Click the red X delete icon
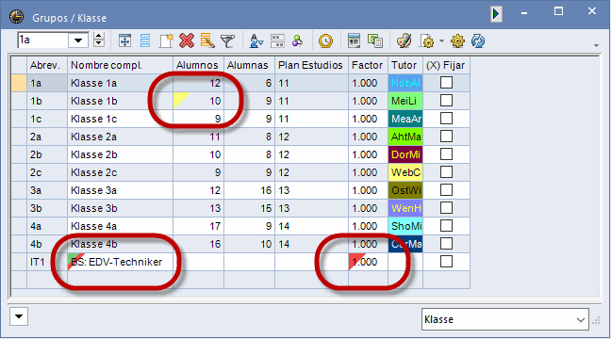611x339 pixels. (187, 40)
